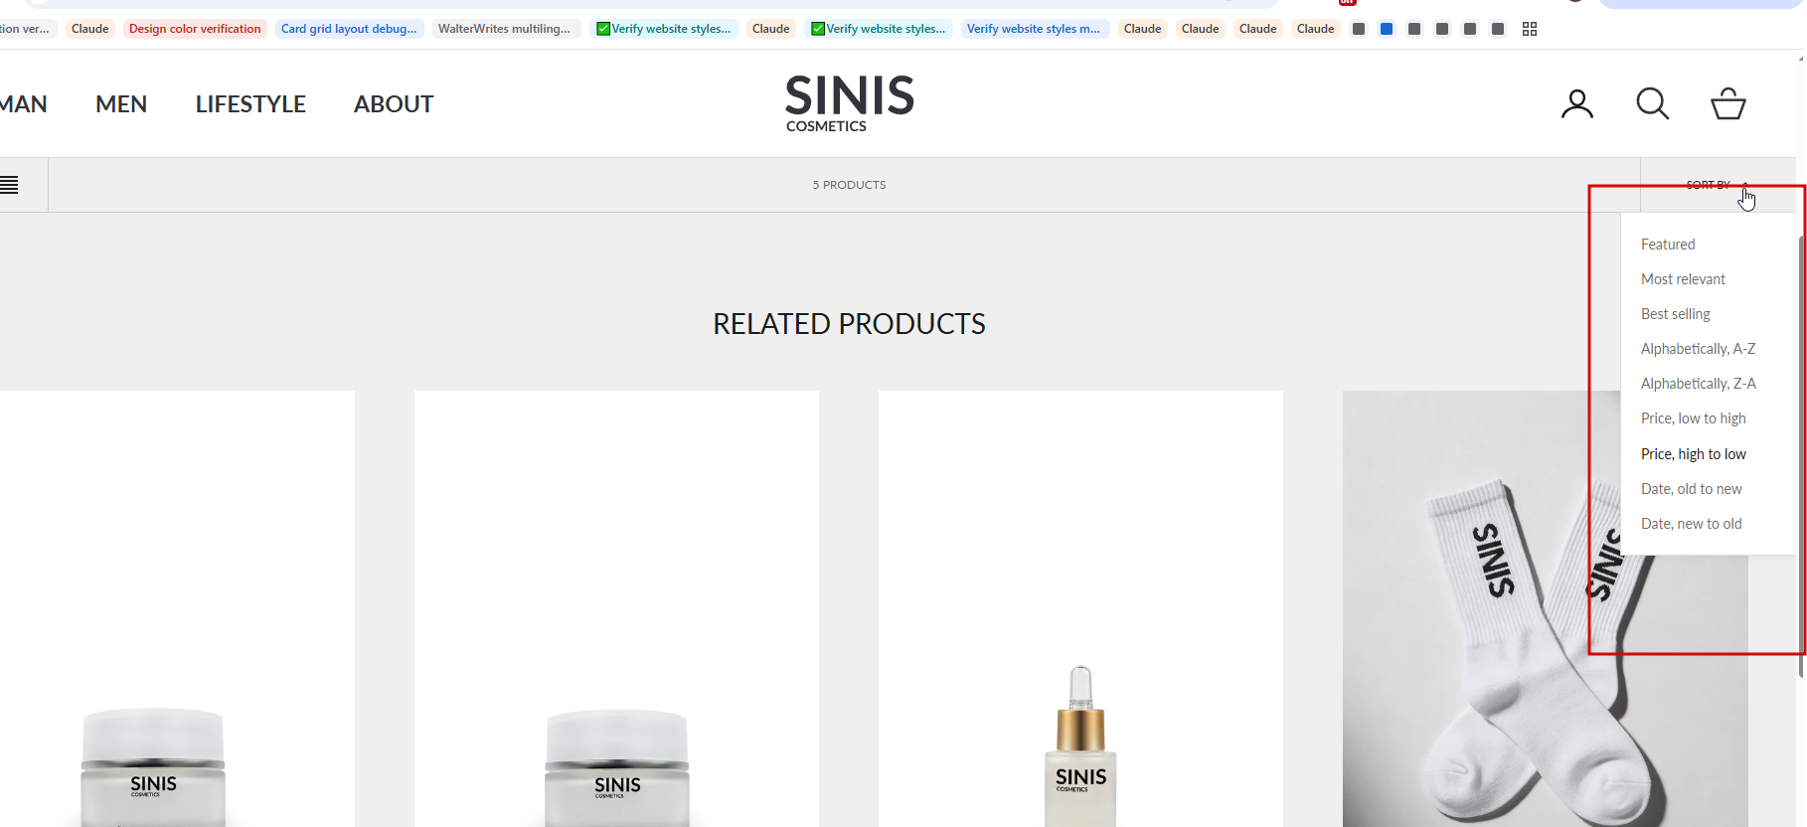Open the account profile icon
Screen dimensions: 1807x827
pos(1576,104)
